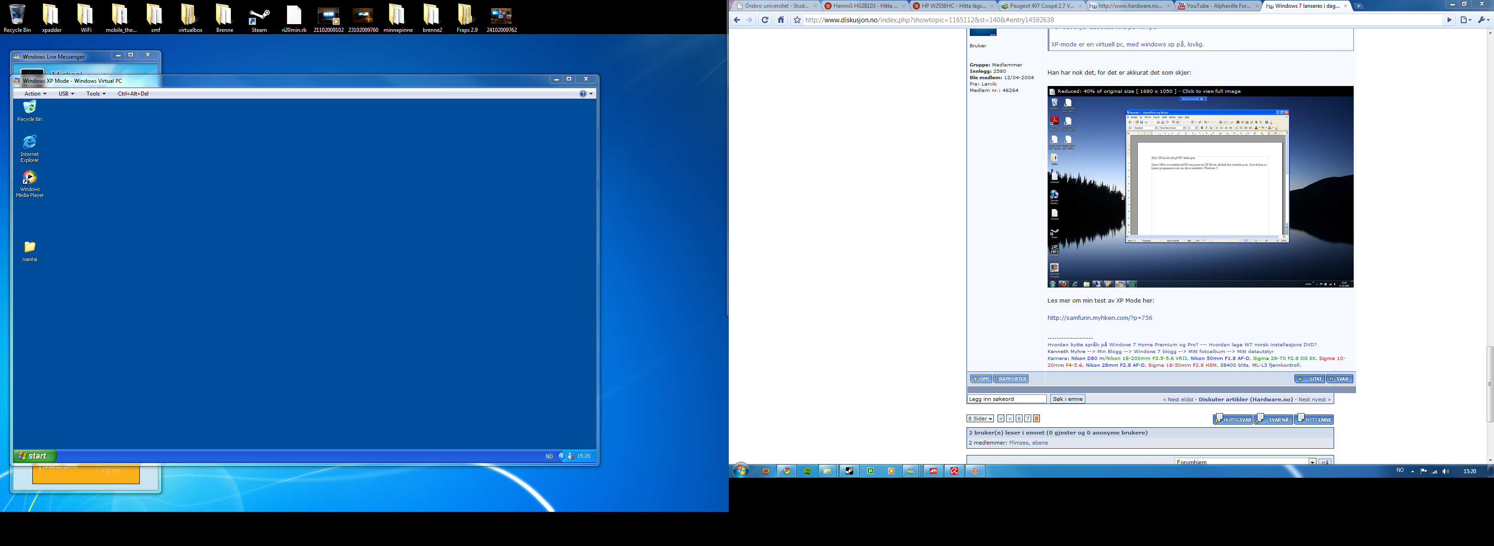This screenshot has height=546, width=1494.
Task: Click NYTT EMNE button
Action: click(x=1314, y=419)
